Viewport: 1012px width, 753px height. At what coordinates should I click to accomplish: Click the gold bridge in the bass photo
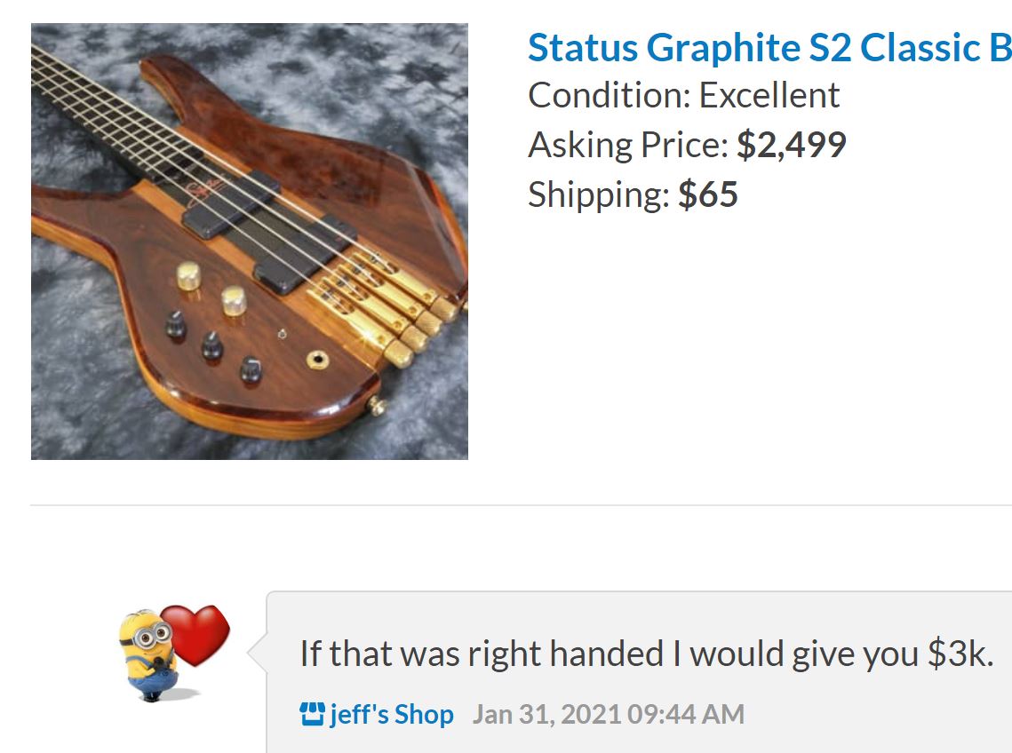[383, 305]
